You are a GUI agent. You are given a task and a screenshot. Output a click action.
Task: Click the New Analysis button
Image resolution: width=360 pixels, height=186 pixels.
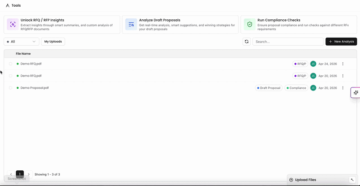[341, 42]
